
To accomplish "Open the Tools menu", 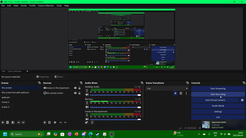I will pos(59,6).
